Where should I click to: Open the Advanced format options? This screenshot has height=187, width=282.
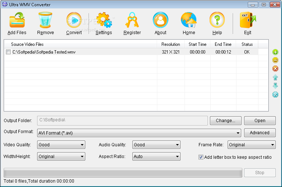point(260,133)
